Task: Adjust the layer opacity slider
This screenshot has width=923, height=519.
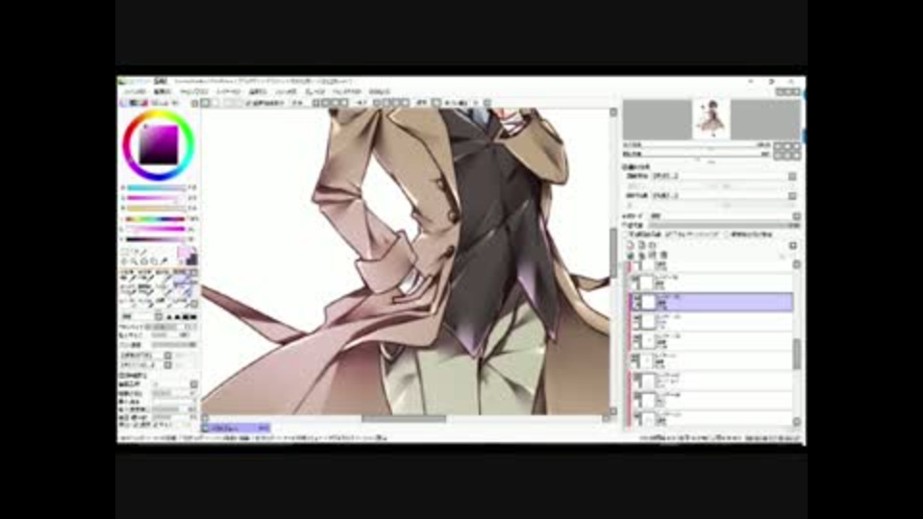Action: [724, 225]
